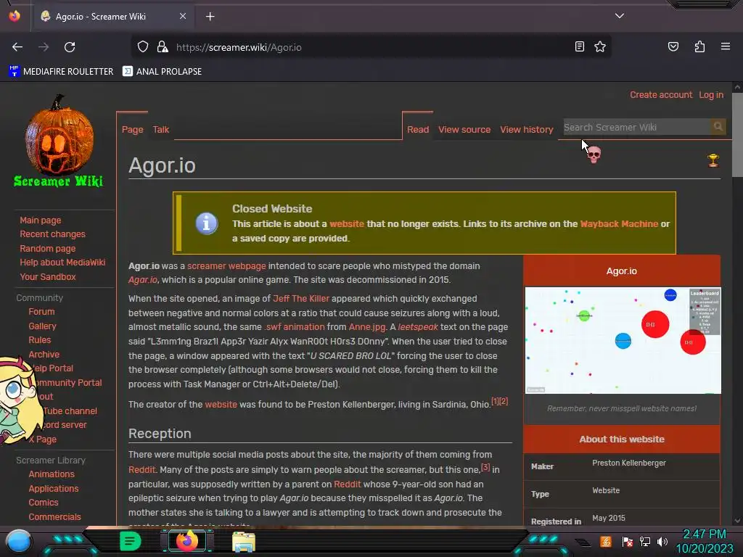This screenshot has height=557, width=743.
Task: Reload the page with the refresh icon
Action: [x=70, y=47]
